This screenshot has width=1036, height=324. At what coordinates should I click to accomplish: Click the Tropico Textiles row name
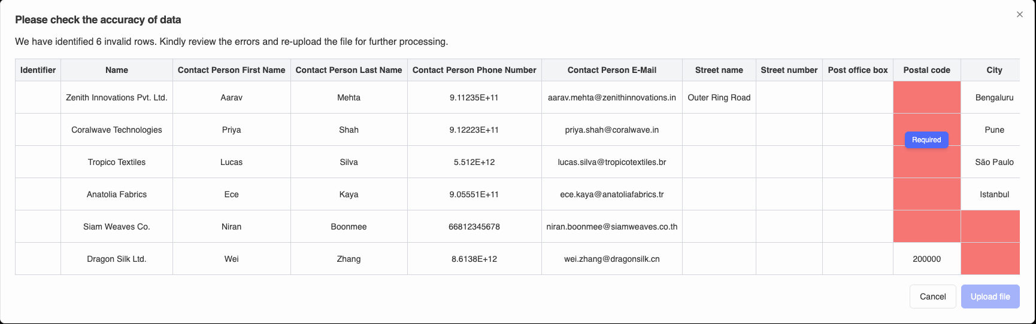[x=117, y=162]
